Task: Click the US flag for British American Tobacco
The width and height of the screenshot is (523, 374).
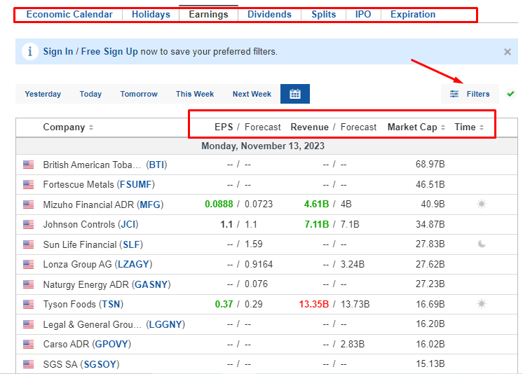Action: pos(28,165)
